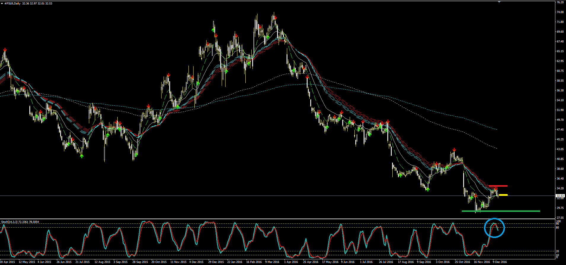Click the 11 Nov 2015 date label
The width and height of the screenshot is (566, 265).
(178, 262)
